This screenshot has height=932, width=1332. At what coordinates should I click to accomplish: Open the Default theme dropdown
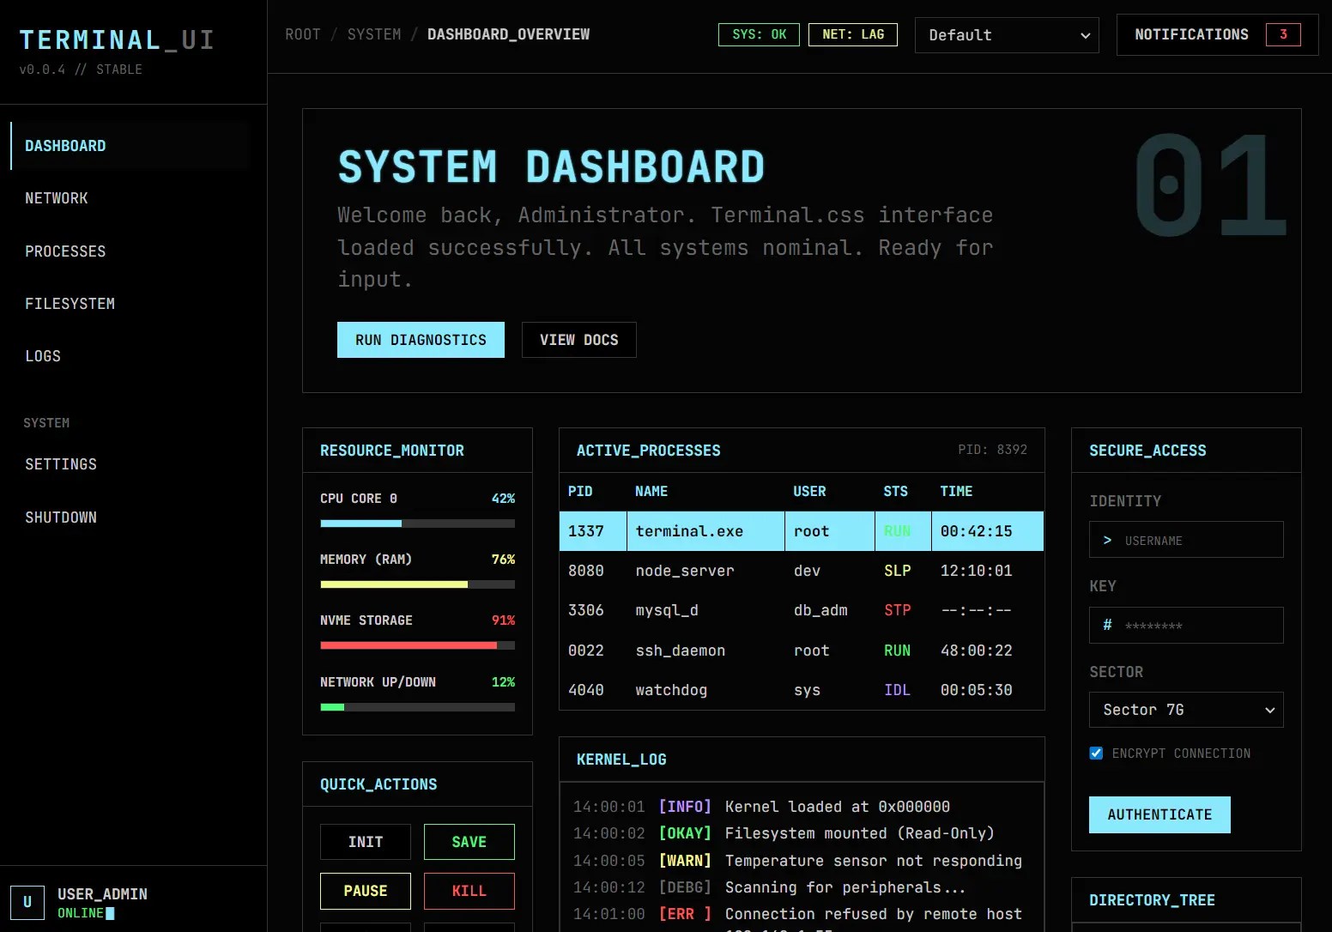pyautogui.click(x=1007, y=35)
